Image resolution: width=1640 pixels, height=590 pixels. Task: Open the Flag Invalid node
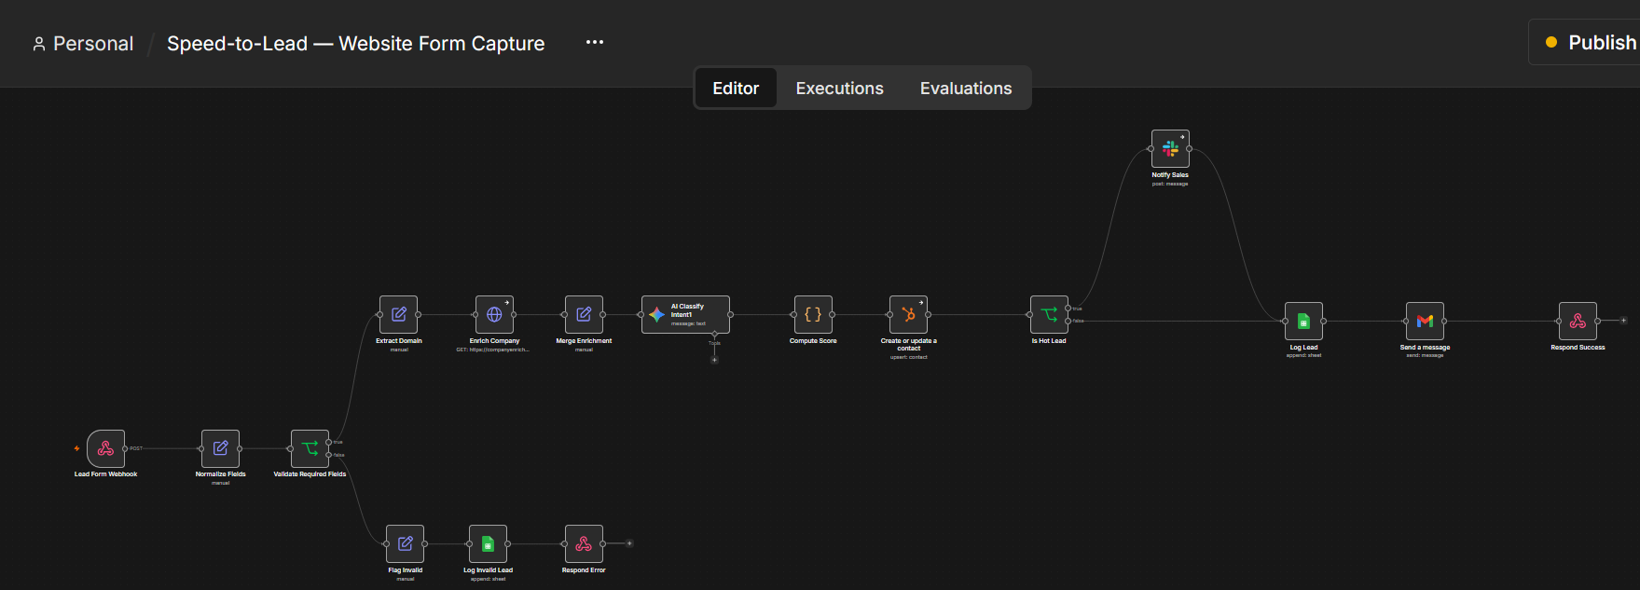coord(405,544)
